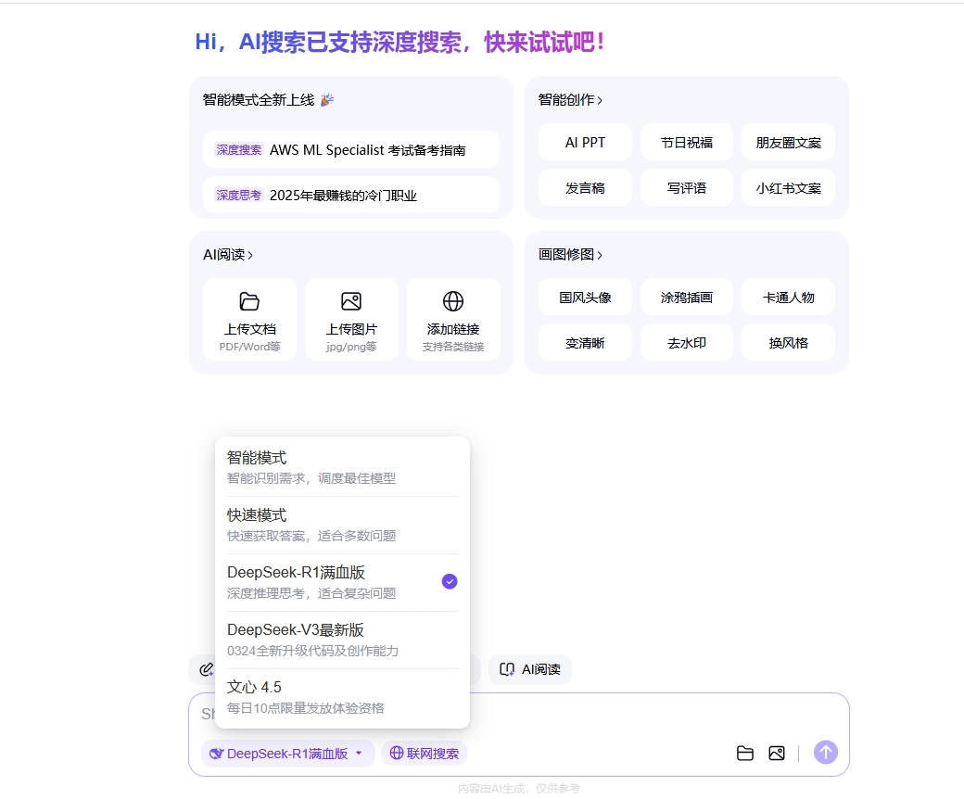Select 智能模式 in the model menu
This screenshot has height=799, width=964.
point(342,467)
